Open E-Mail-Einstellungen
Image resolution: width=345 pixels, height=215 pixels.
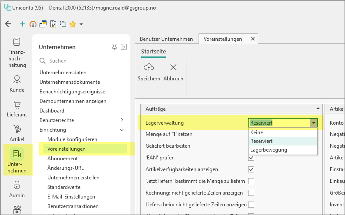71,197
